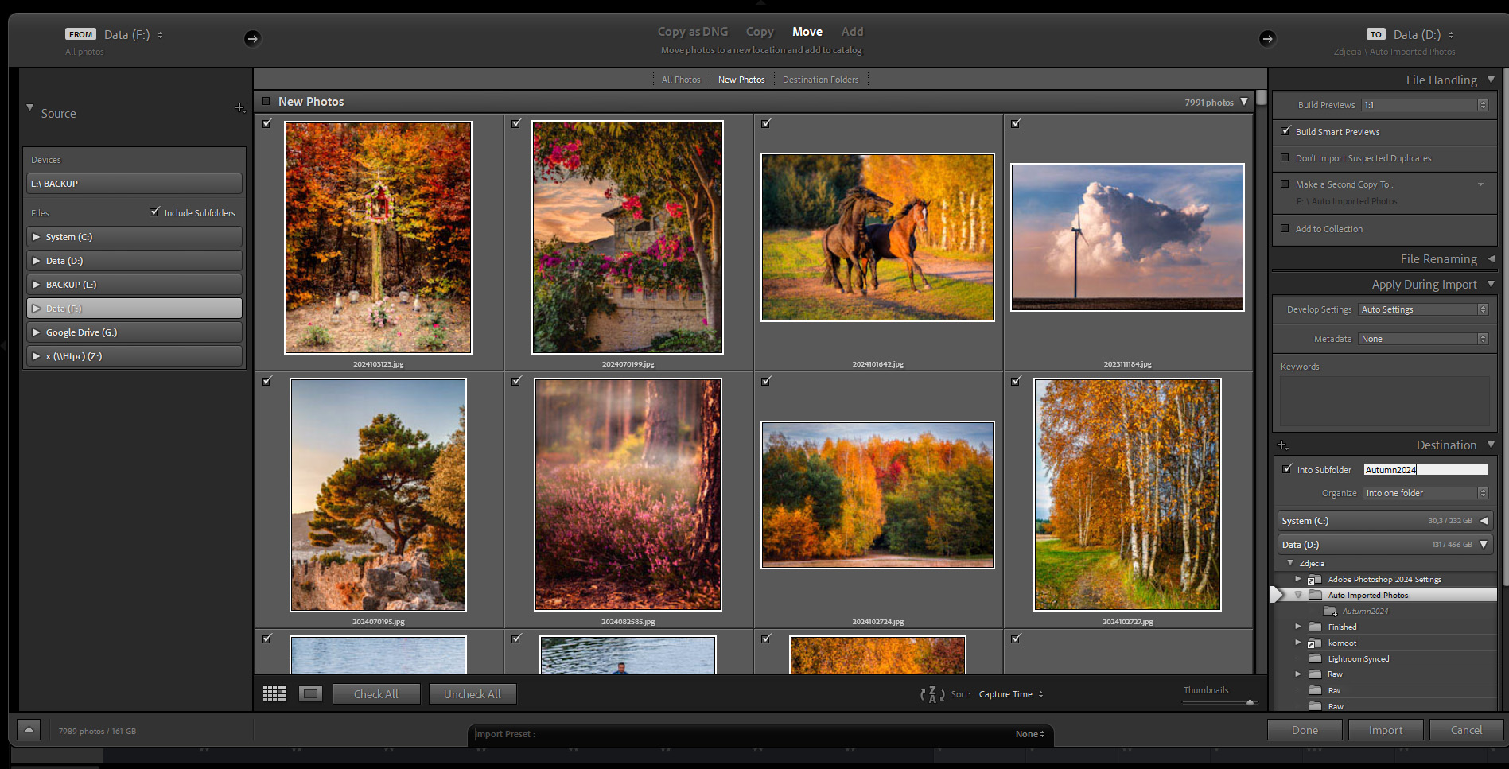Select the Copy as DNG import mode
1509x769 pixels.
point(692,32)
